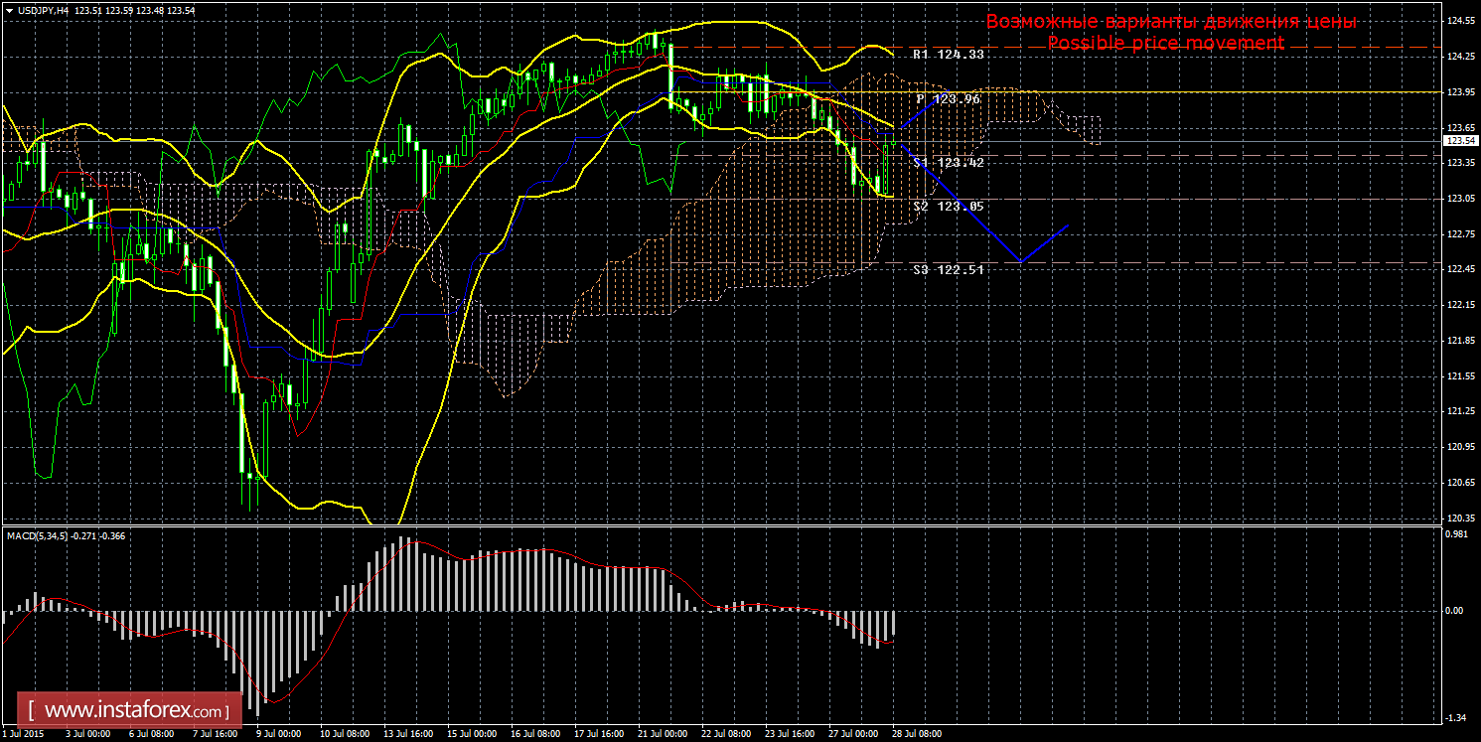This screenshot has height=742, width=1481.
Task: Click the '1 Jul 2015' date label
Action: 23,734
